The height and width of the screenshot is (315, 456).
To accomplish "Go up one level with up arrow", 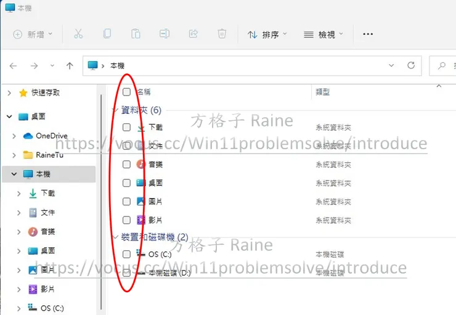I will [x=70, y=66].
